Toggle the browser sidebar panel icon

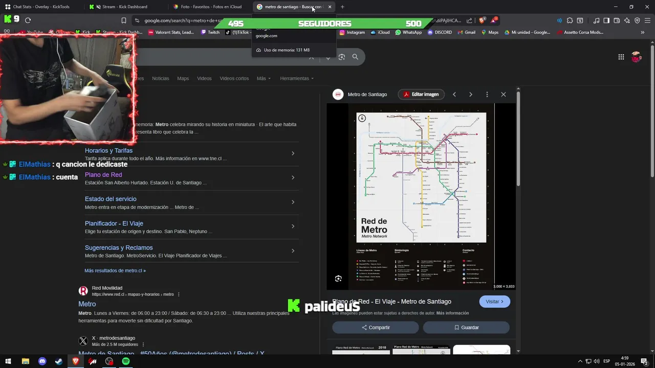click(x=606, y=20)
